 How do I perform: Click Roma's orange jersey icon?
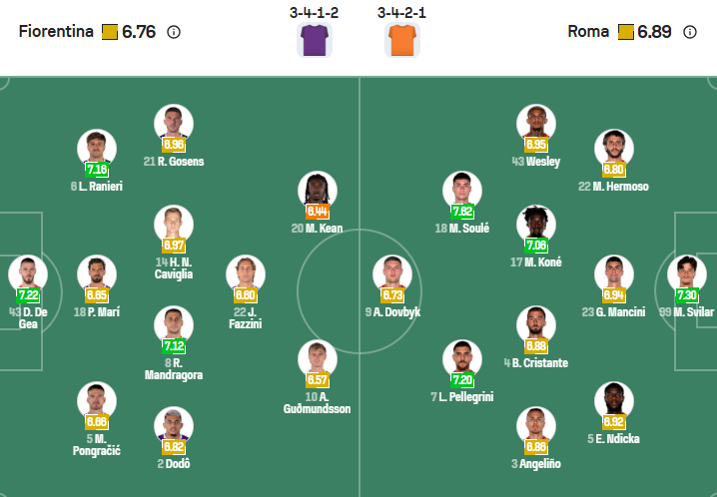(x=401, y=40)
